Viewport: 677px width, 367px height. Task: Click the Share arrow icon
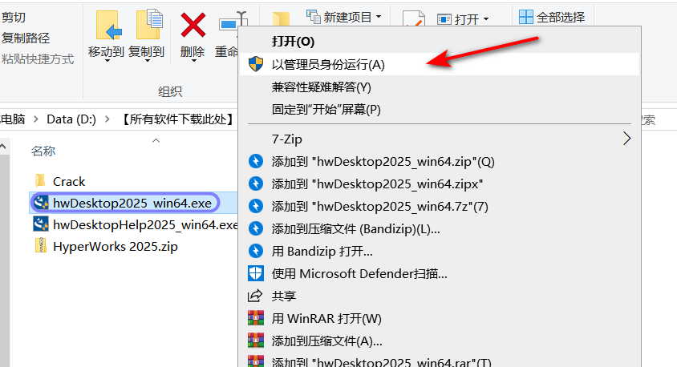[x=255, y=296]
